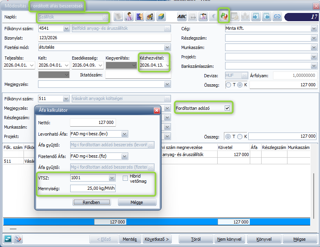
Task: Select the T radio in upper Összeg
Action: point(228,85)
